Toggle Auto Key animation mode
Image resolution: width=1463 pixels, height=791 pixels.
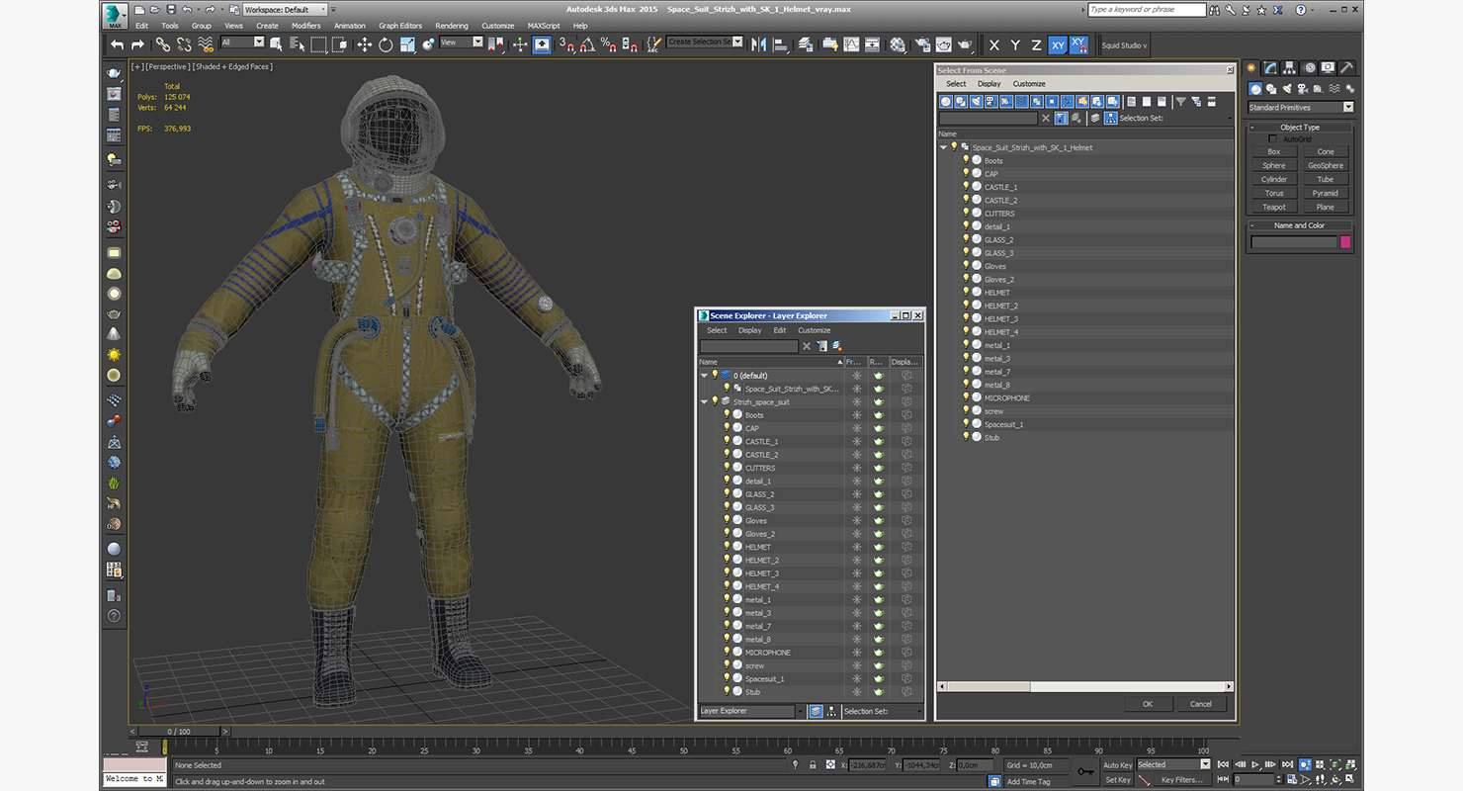pos(1117,764)
